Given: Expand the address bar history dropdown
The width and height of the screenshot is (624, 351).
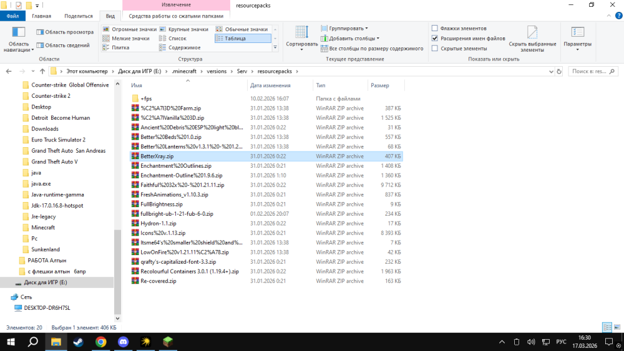Looking at the screenshot, I should click(551, 72).
